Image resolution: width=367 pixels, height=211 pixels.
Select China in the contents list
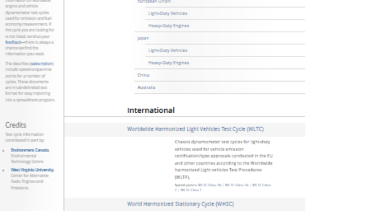pyautogui.click(x=143, y=76)
